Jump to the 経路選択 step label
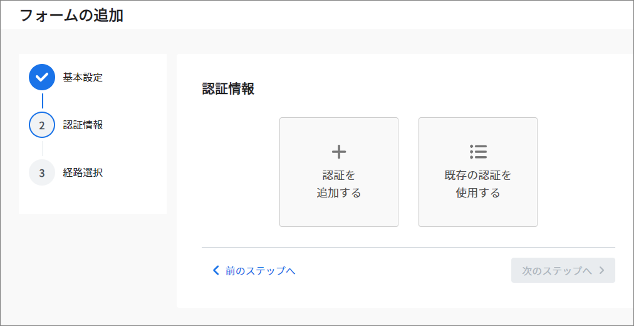Image resolution: width=634 pixels, height=326 pixels. (83, 172)
